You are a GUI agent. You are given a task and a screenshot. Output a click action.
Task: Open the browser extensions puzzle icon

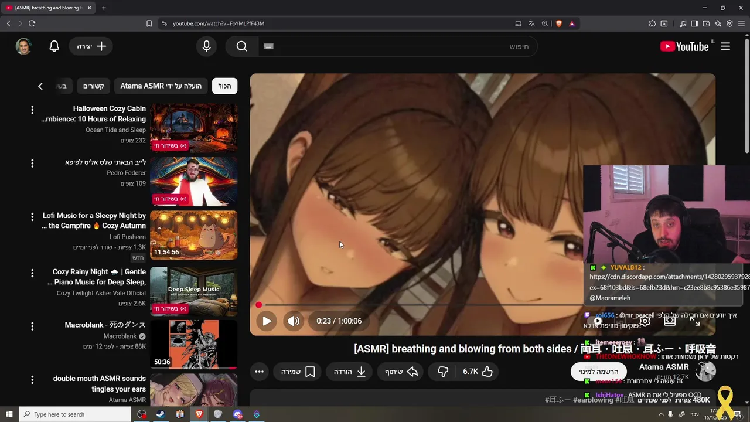pyautogui.click(x=652, y=23)
